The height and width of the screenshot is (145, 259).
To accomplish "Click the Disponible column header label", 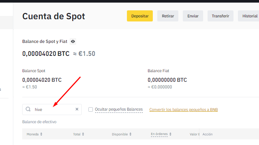I will tap(120, 134).
